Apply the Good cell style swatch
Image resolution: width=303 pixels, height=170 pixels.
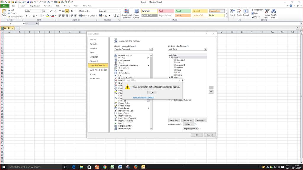point(183,11)
